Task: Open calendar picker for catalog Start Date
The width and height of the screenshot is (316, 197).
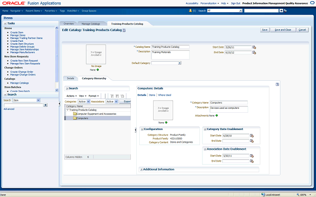Action: (x=254, y=47)
